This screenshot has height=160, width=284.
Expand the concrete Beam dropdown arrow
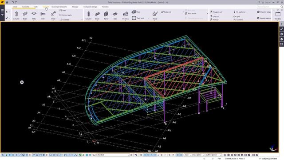[97, 20]
